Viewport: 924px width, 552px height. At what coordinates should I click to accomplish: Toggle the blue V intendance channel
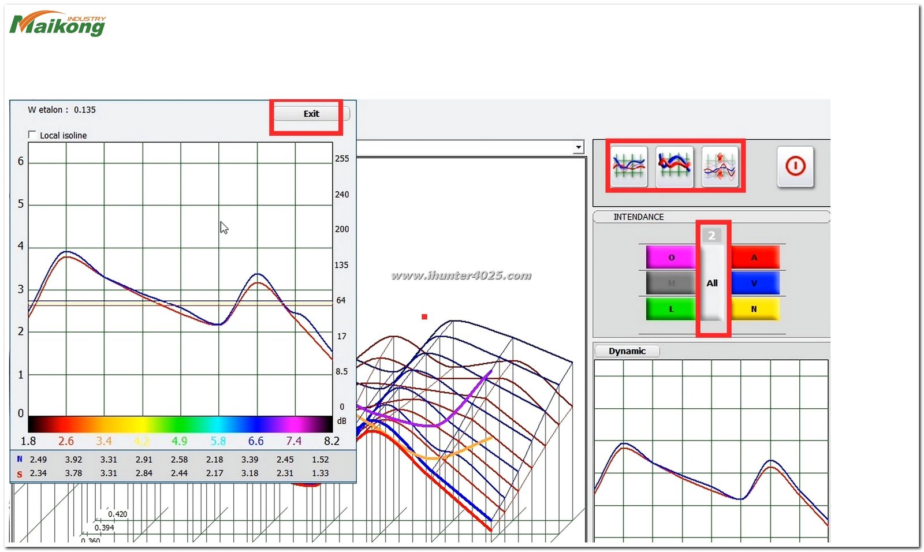(754, 283)
